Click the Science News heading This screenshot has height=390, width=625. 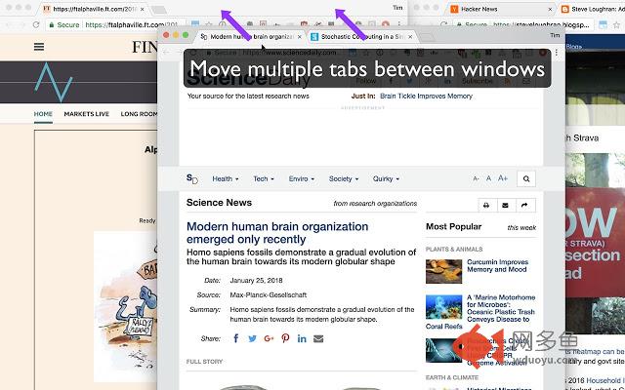coord(219,203)
